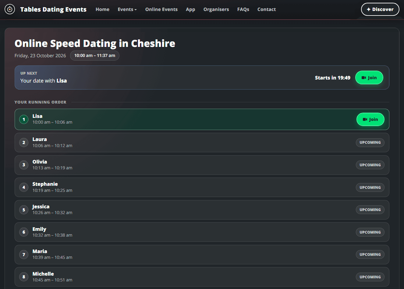
Task: Click the Upcoming badge for Laura
Action: [370, 143]
